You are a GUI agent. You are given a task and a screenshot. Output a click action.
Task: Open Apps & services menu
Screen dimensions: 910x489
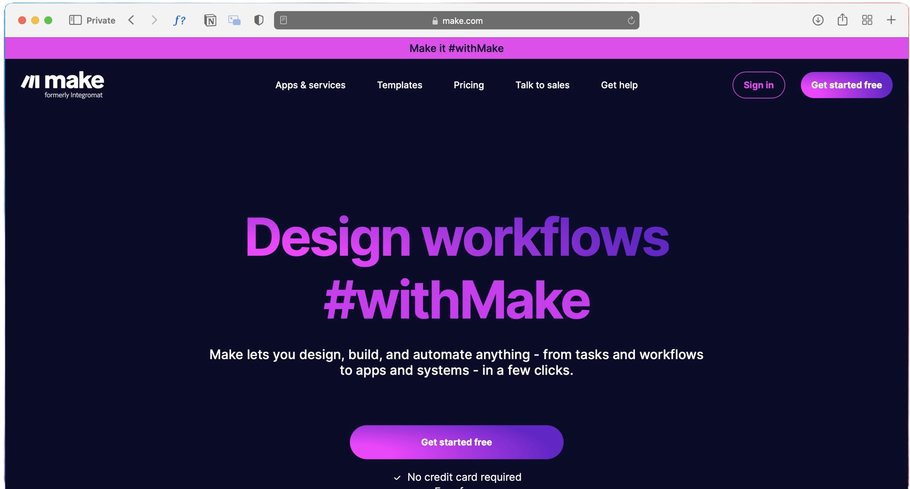(x=310, y=85)
